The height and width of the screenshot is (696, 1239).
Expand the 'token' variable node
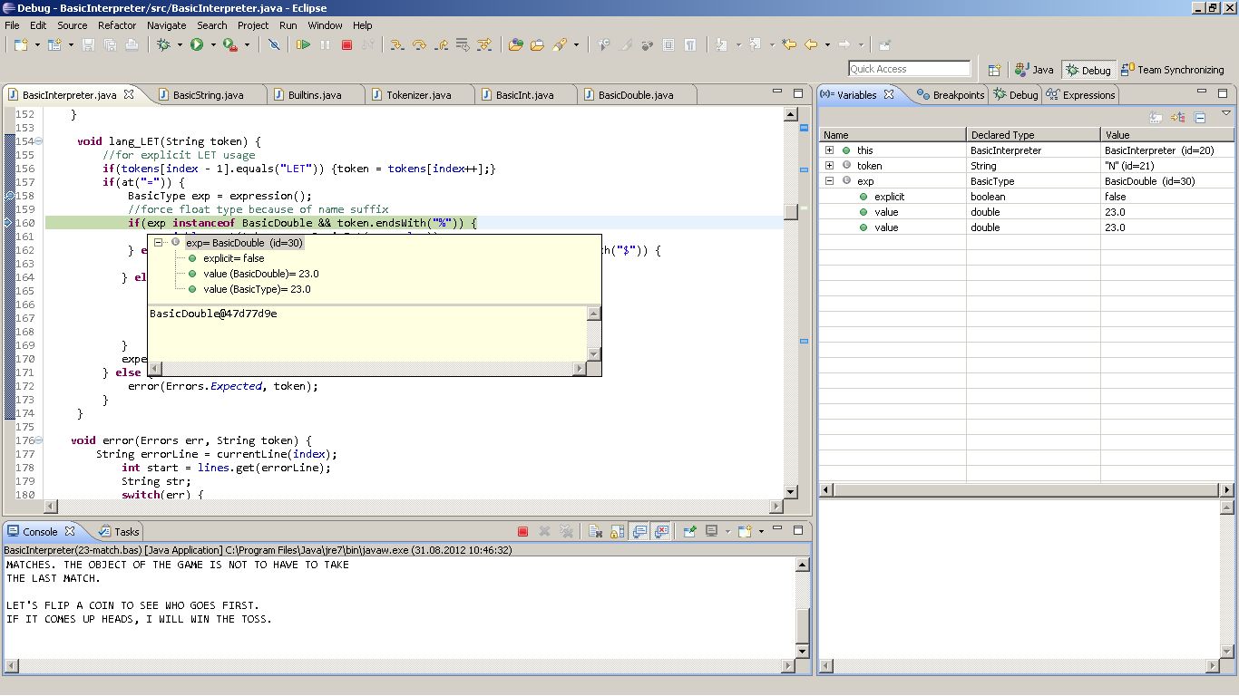[829, 166]
